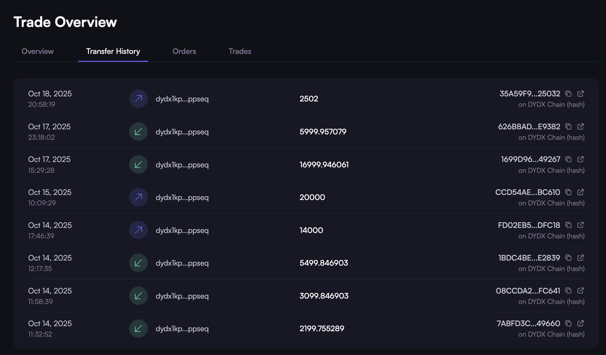This screenshot has width=606, height=355.
Task: Click the 16999.946061 amount value
Action: 324,165
